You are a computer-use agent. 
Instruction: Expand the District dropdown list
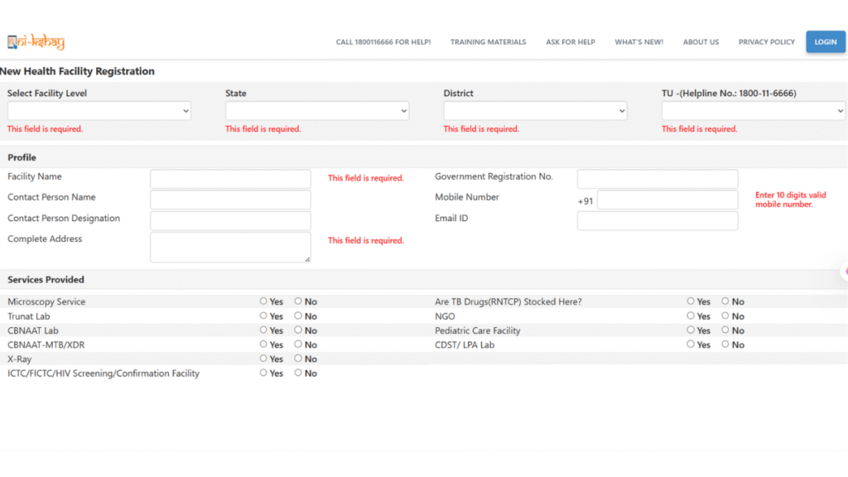pyautogui.click(x=535, y=111)
